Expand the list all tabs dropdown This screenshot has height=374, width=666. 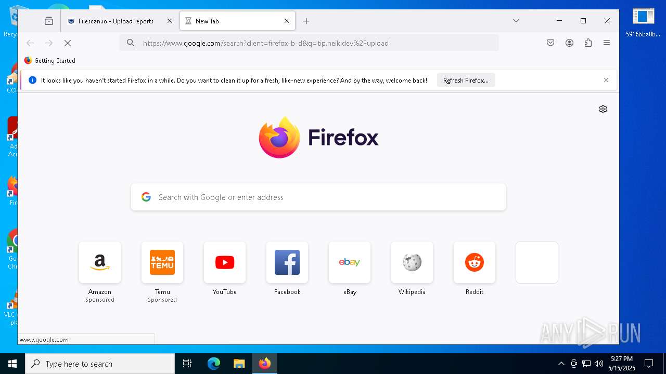tap(516, 21)
